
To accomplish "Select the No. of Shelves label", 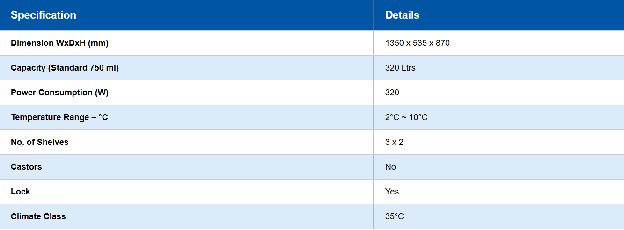I will [40, 142].
